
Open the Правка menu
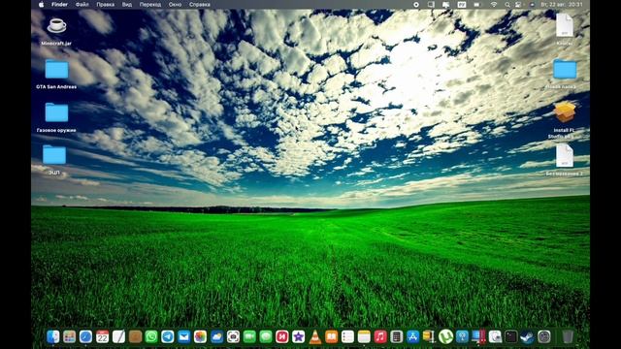[x=106, y=5]
